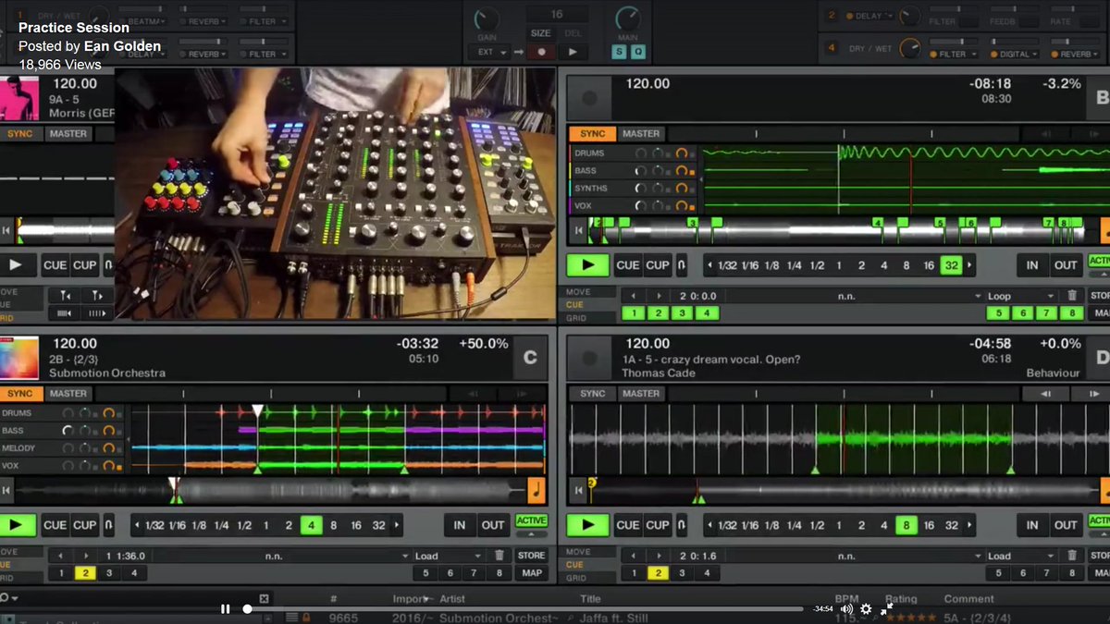Screen dimensions: 1110x624
Task: Click the play button on deck D
Action: [x=587, y=525]
